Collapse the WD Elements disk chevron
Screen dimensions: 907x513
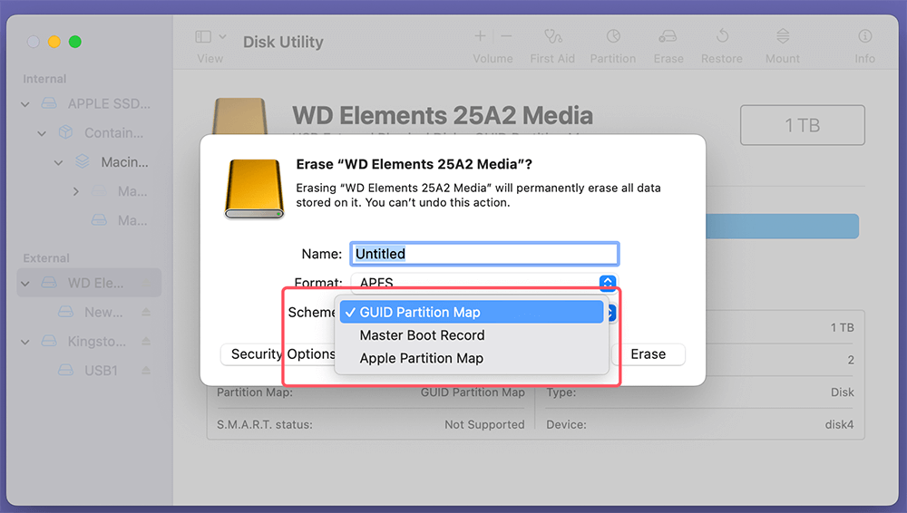(24, 284)
